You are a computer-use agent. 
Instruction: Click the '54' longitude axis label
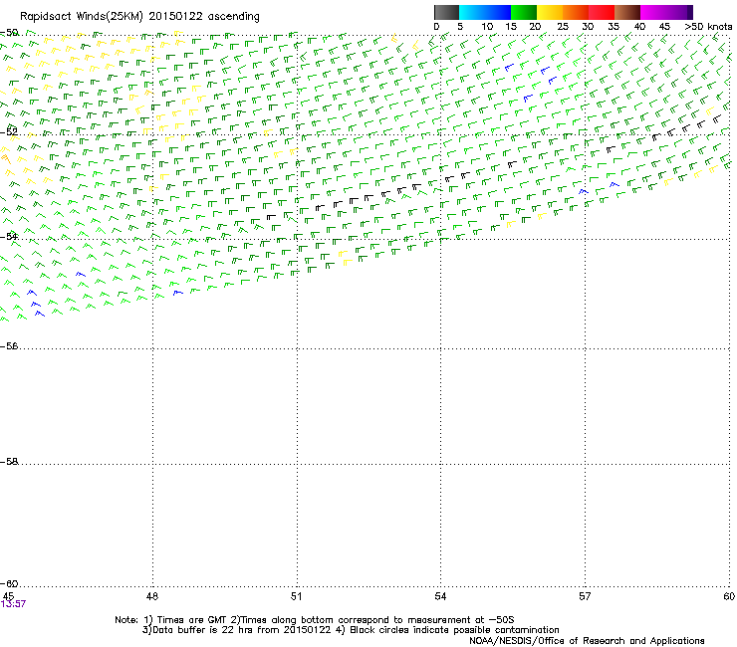(440, 596)
